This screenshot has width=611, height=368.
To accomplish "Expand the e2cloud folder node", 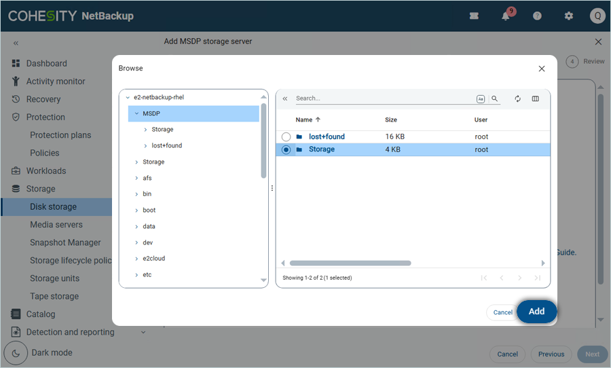I will point(136,259).
